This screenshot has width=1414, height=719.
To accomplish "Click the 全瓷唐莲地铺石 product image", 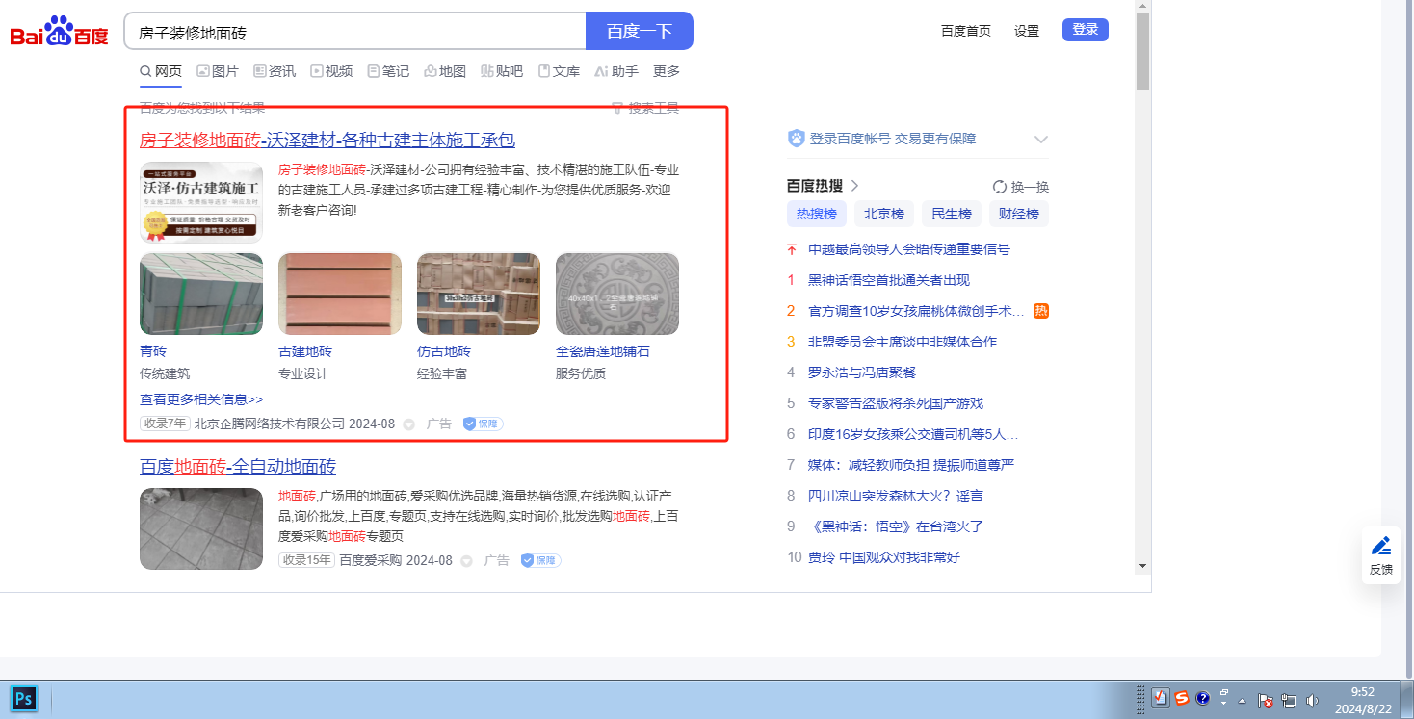I will (617, 294).
